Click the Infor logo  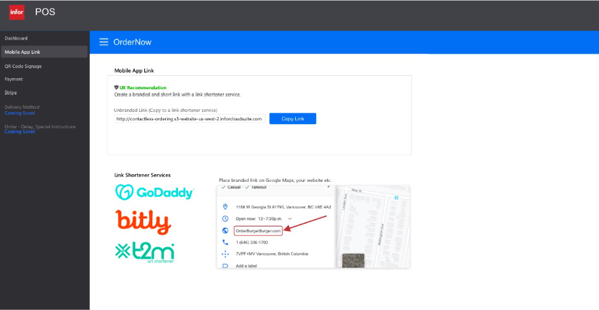tap(16, 13)
